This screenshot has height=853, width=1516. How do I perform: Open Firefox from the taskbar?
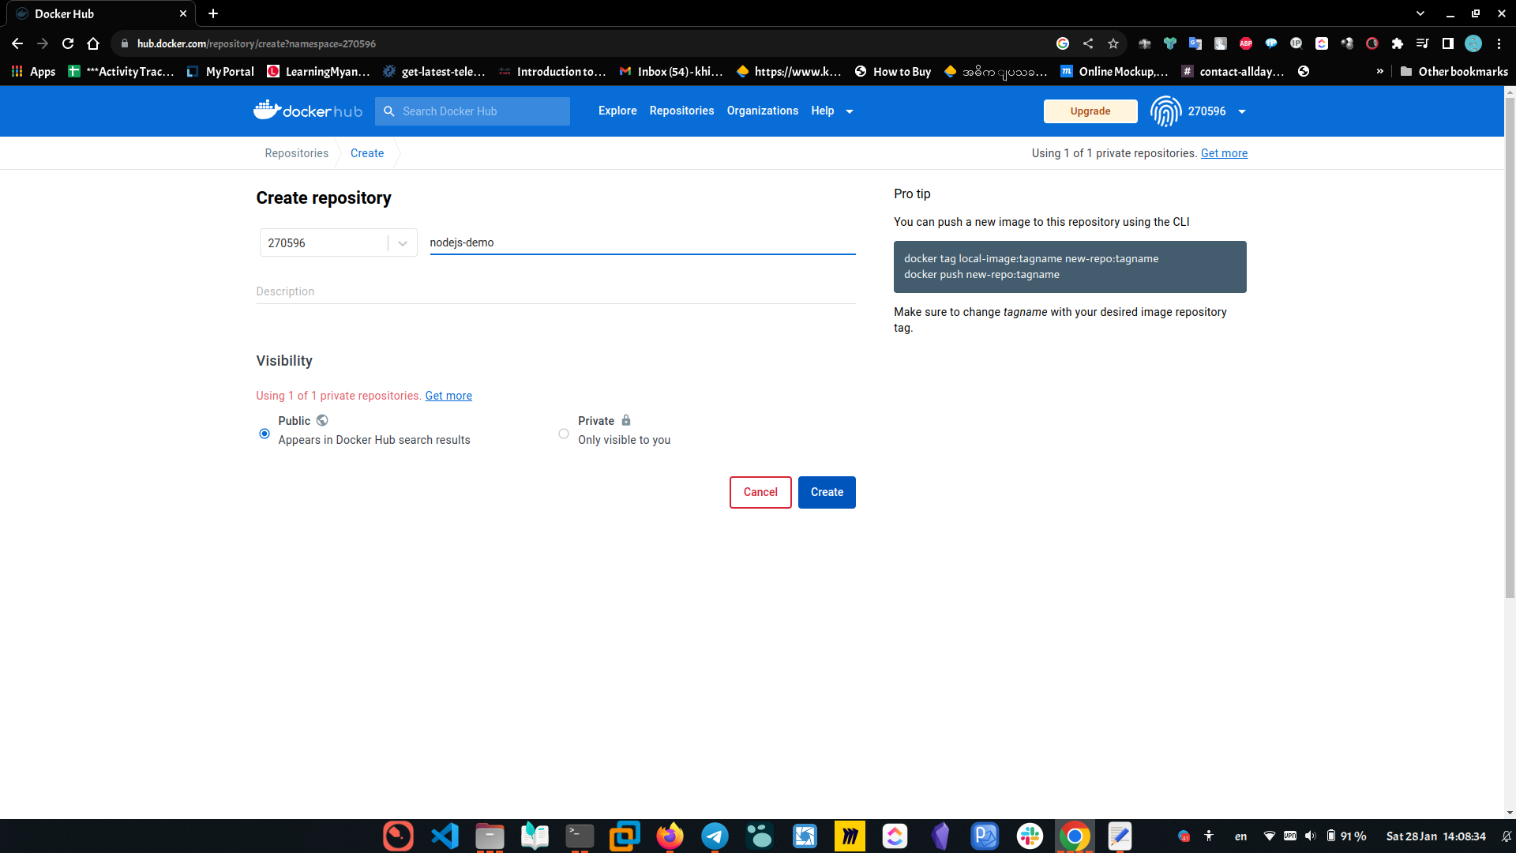(670, 836)
